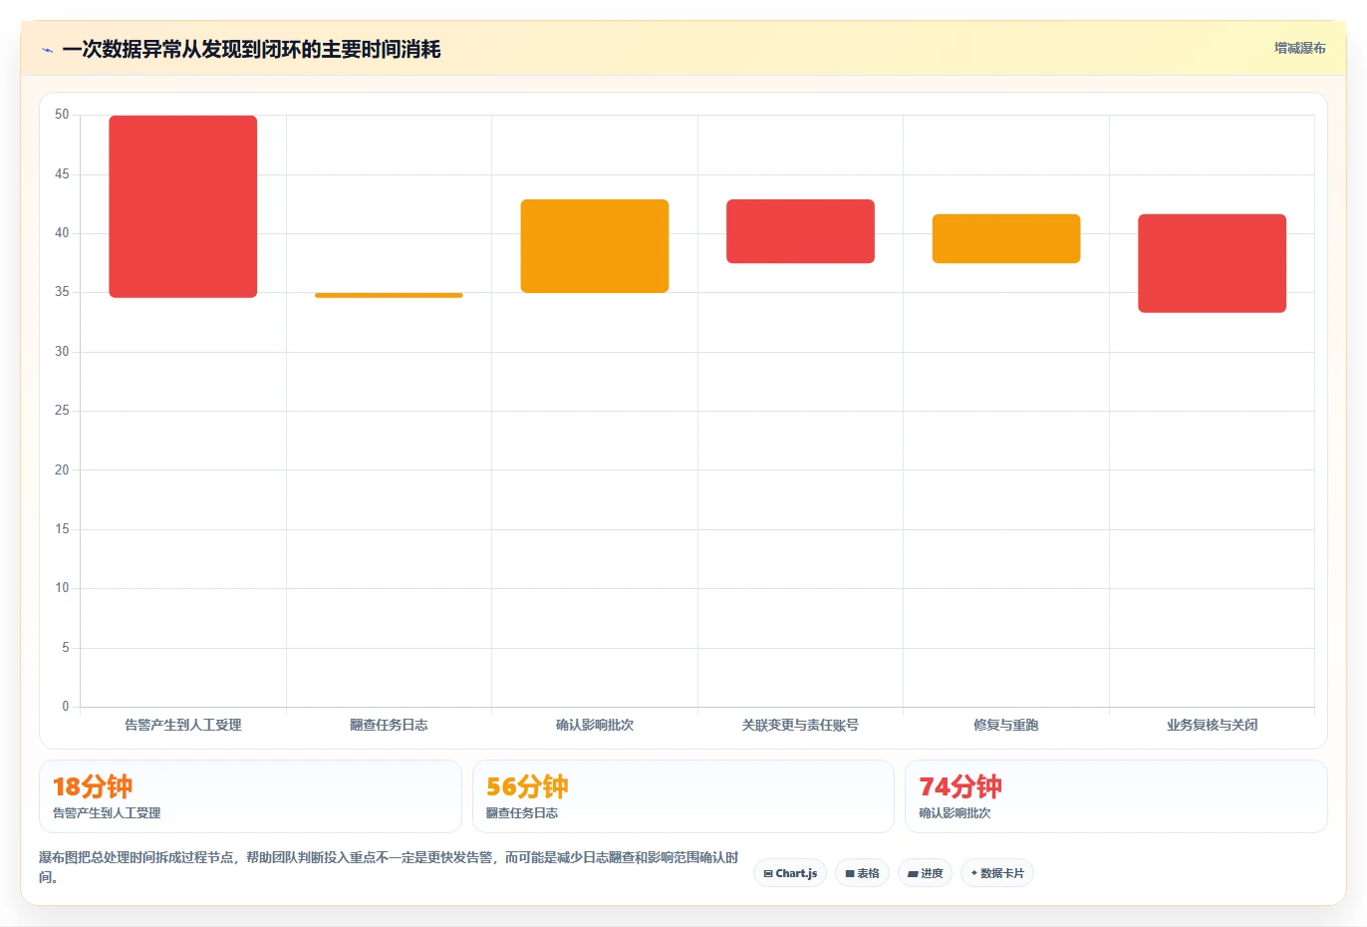The height and width of the screenshot is (927, 1367).
Task: Select the red bar for 业务复核与关闭
Action: pyautogui.click(x=1213, y=263)
